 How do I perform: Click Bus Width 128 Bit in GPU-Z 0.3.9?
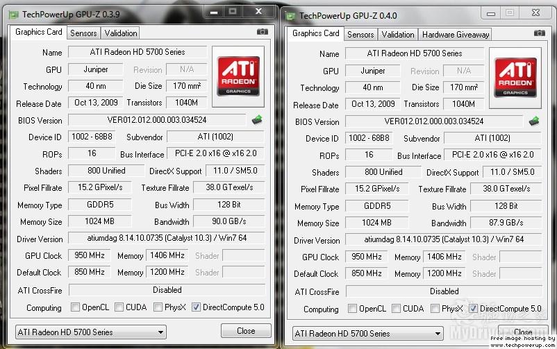pyautogui.click(x=229, y=205)
